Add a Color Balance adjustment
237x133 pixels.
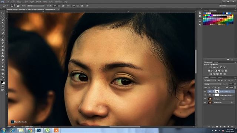[212, 71]
